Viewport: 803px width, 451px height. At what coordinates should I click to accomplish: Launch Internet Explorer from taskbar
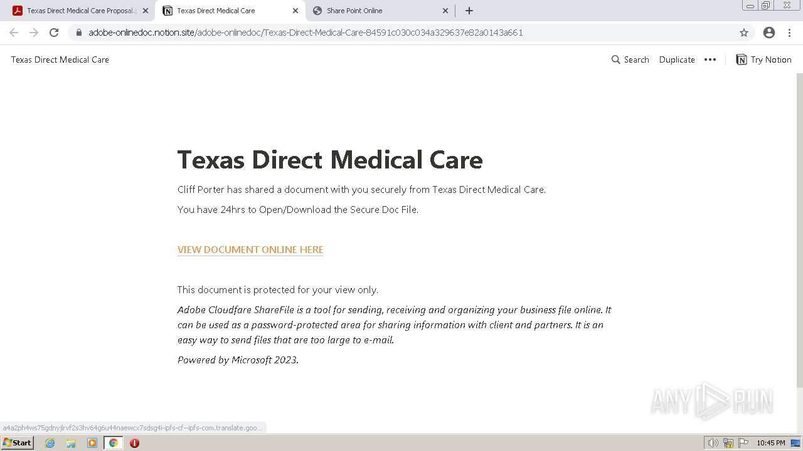point(50,443)
